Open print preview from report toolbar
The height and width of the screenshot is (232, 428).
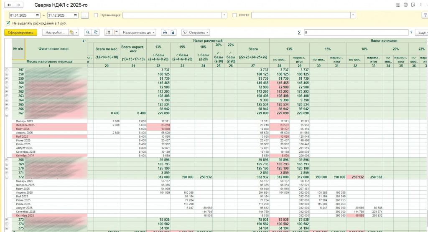pyautogui.click(x=173, y=32)
